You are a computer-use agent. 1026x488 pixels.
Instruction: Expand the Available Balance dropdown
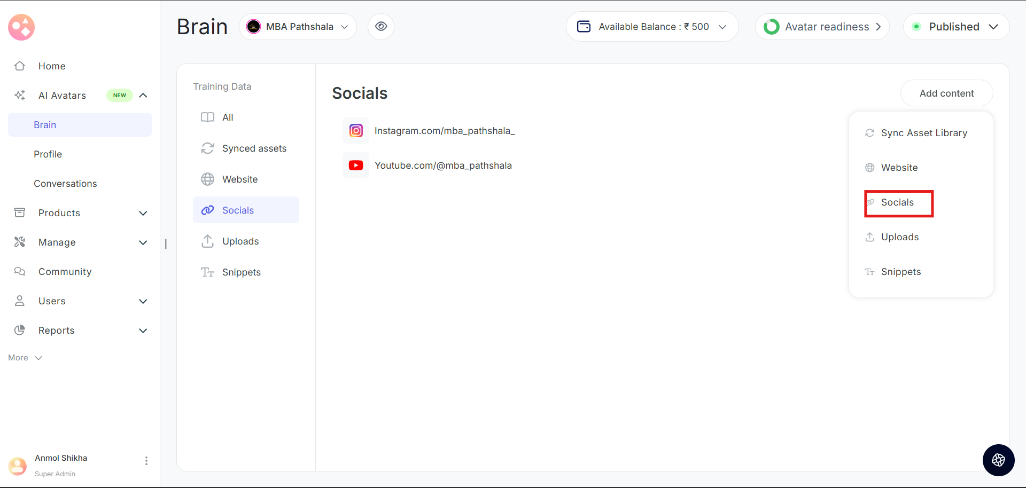[x=722, y=27]
